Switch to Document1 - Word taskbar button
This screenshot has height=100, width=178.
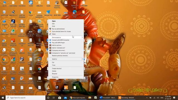(108, 97)
